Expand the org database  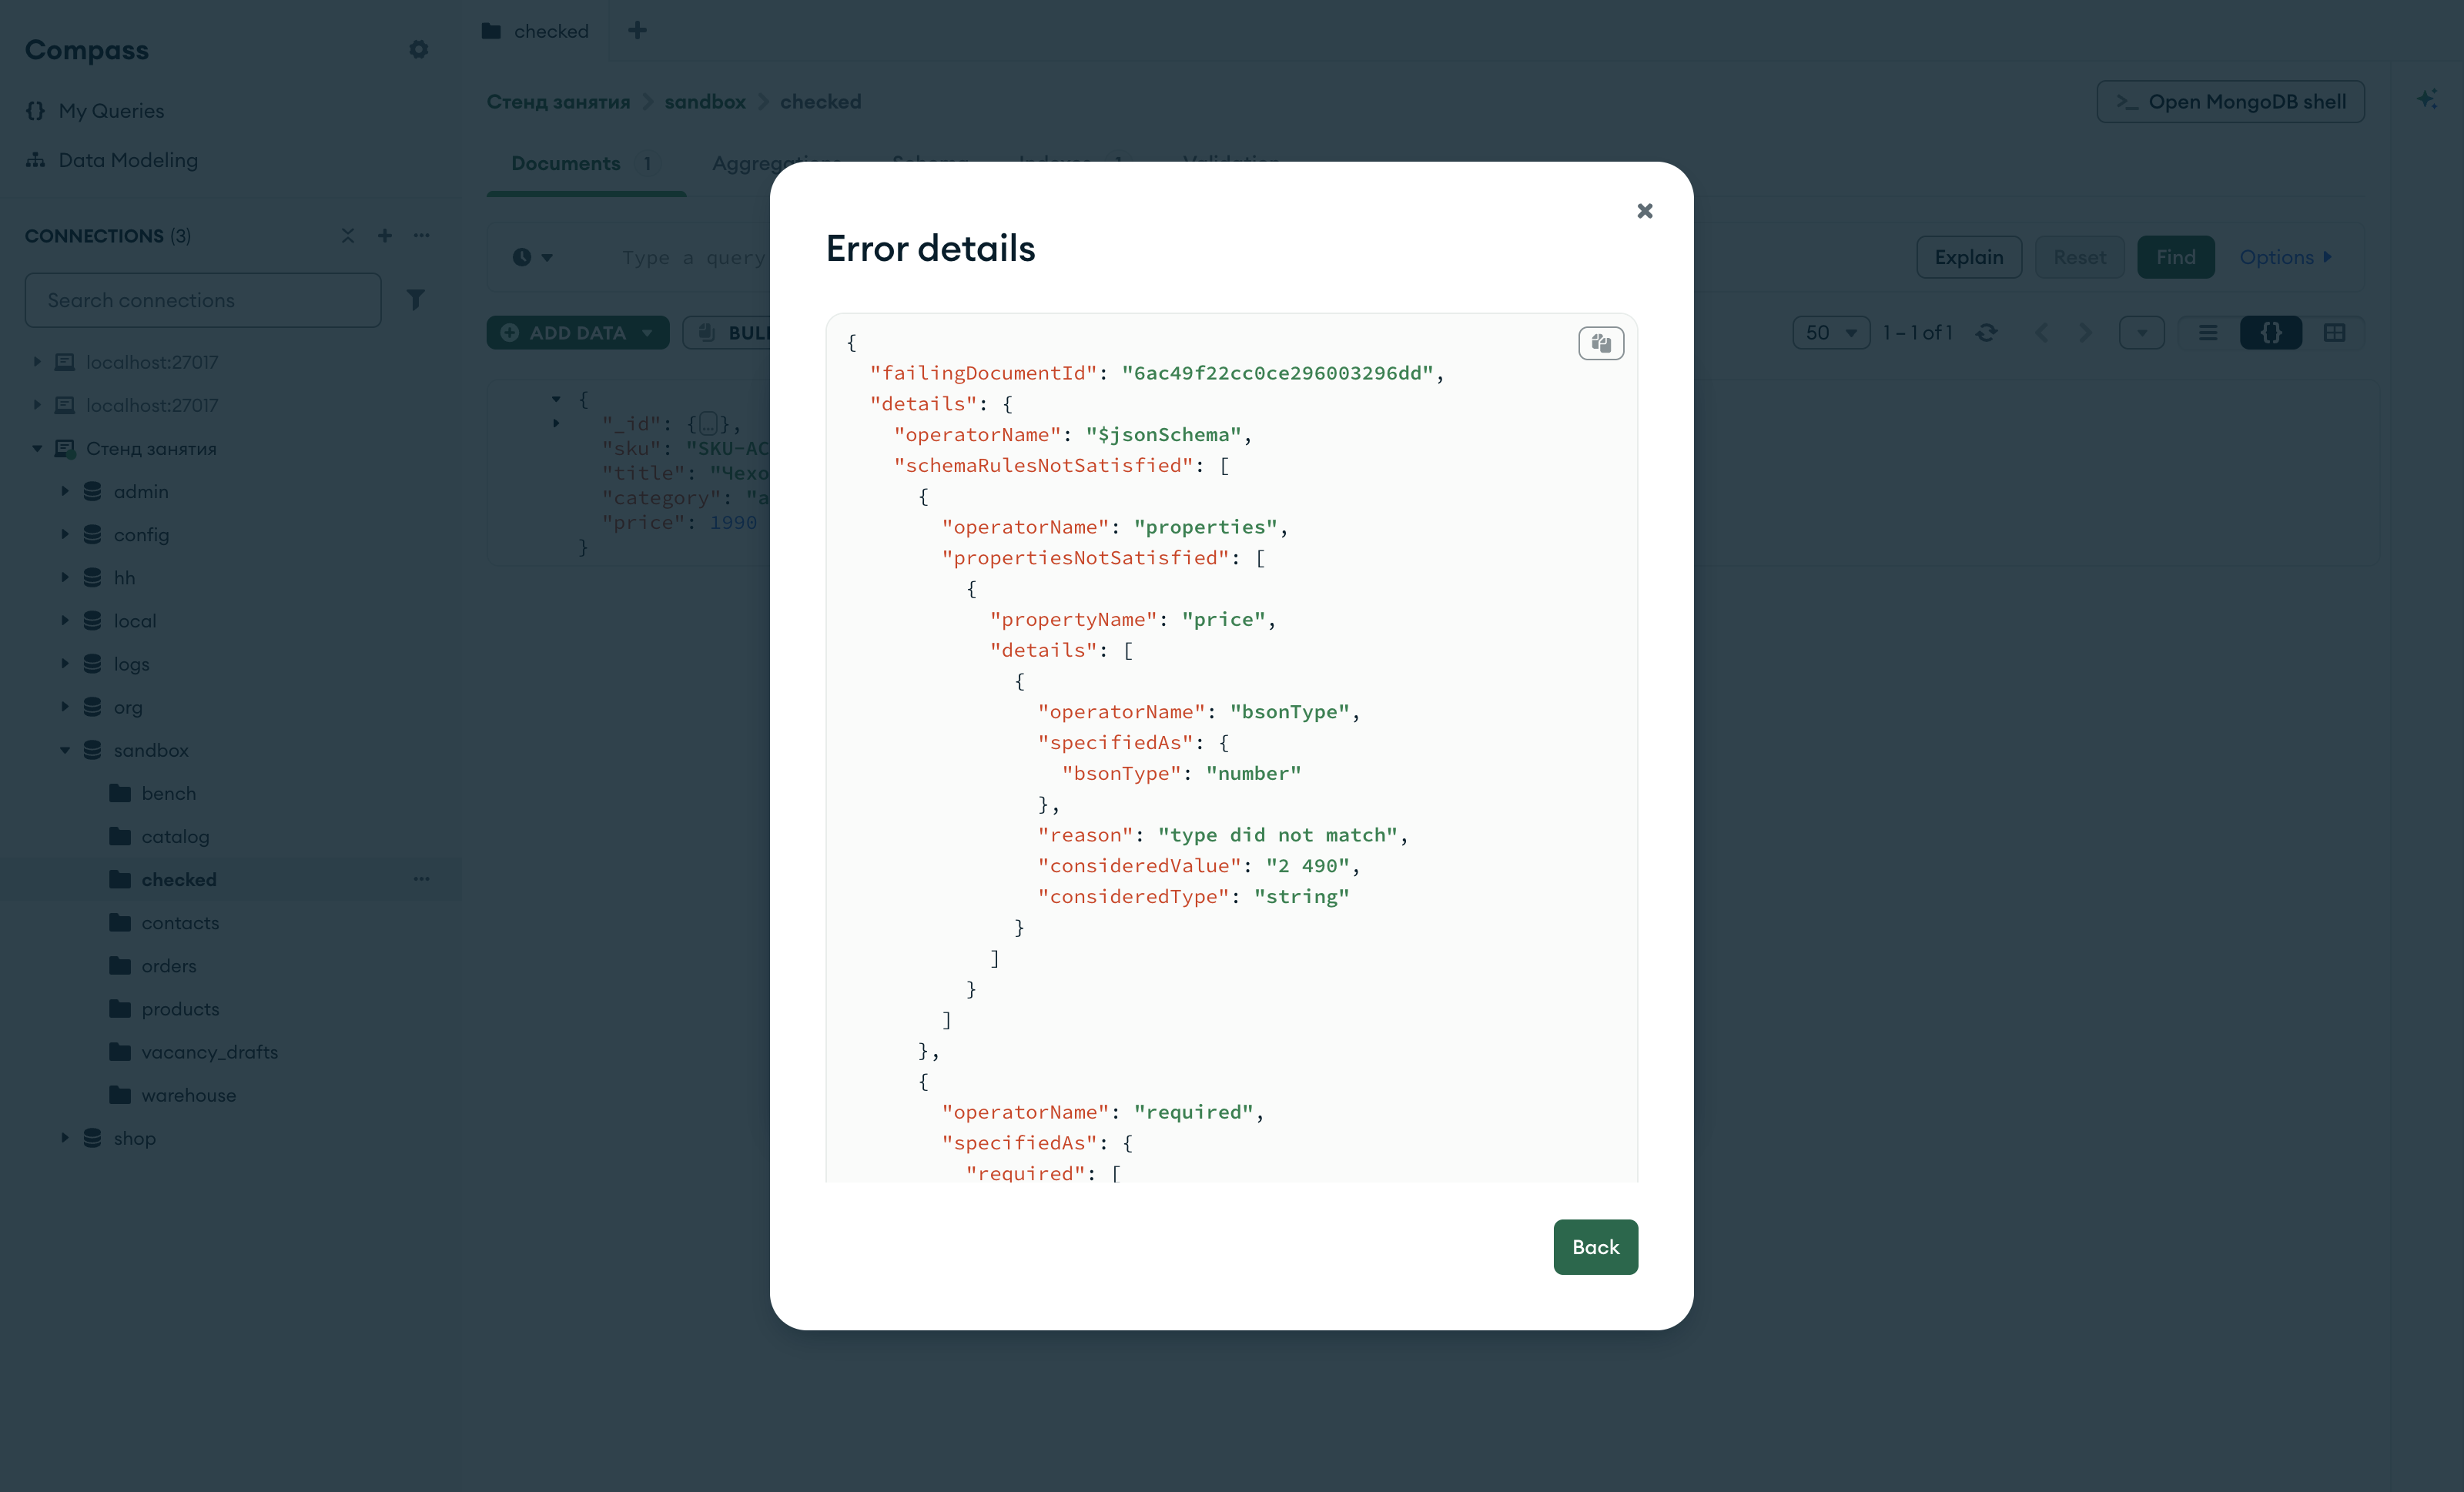[x=65, y=706]
